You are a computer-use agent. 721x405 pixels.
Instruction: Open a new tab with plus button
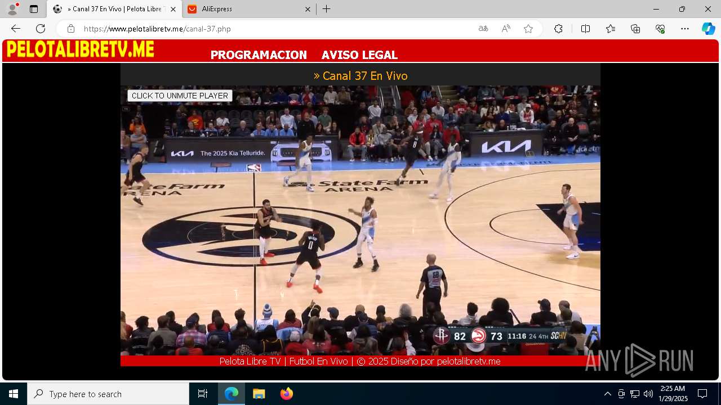pos(327,9)
